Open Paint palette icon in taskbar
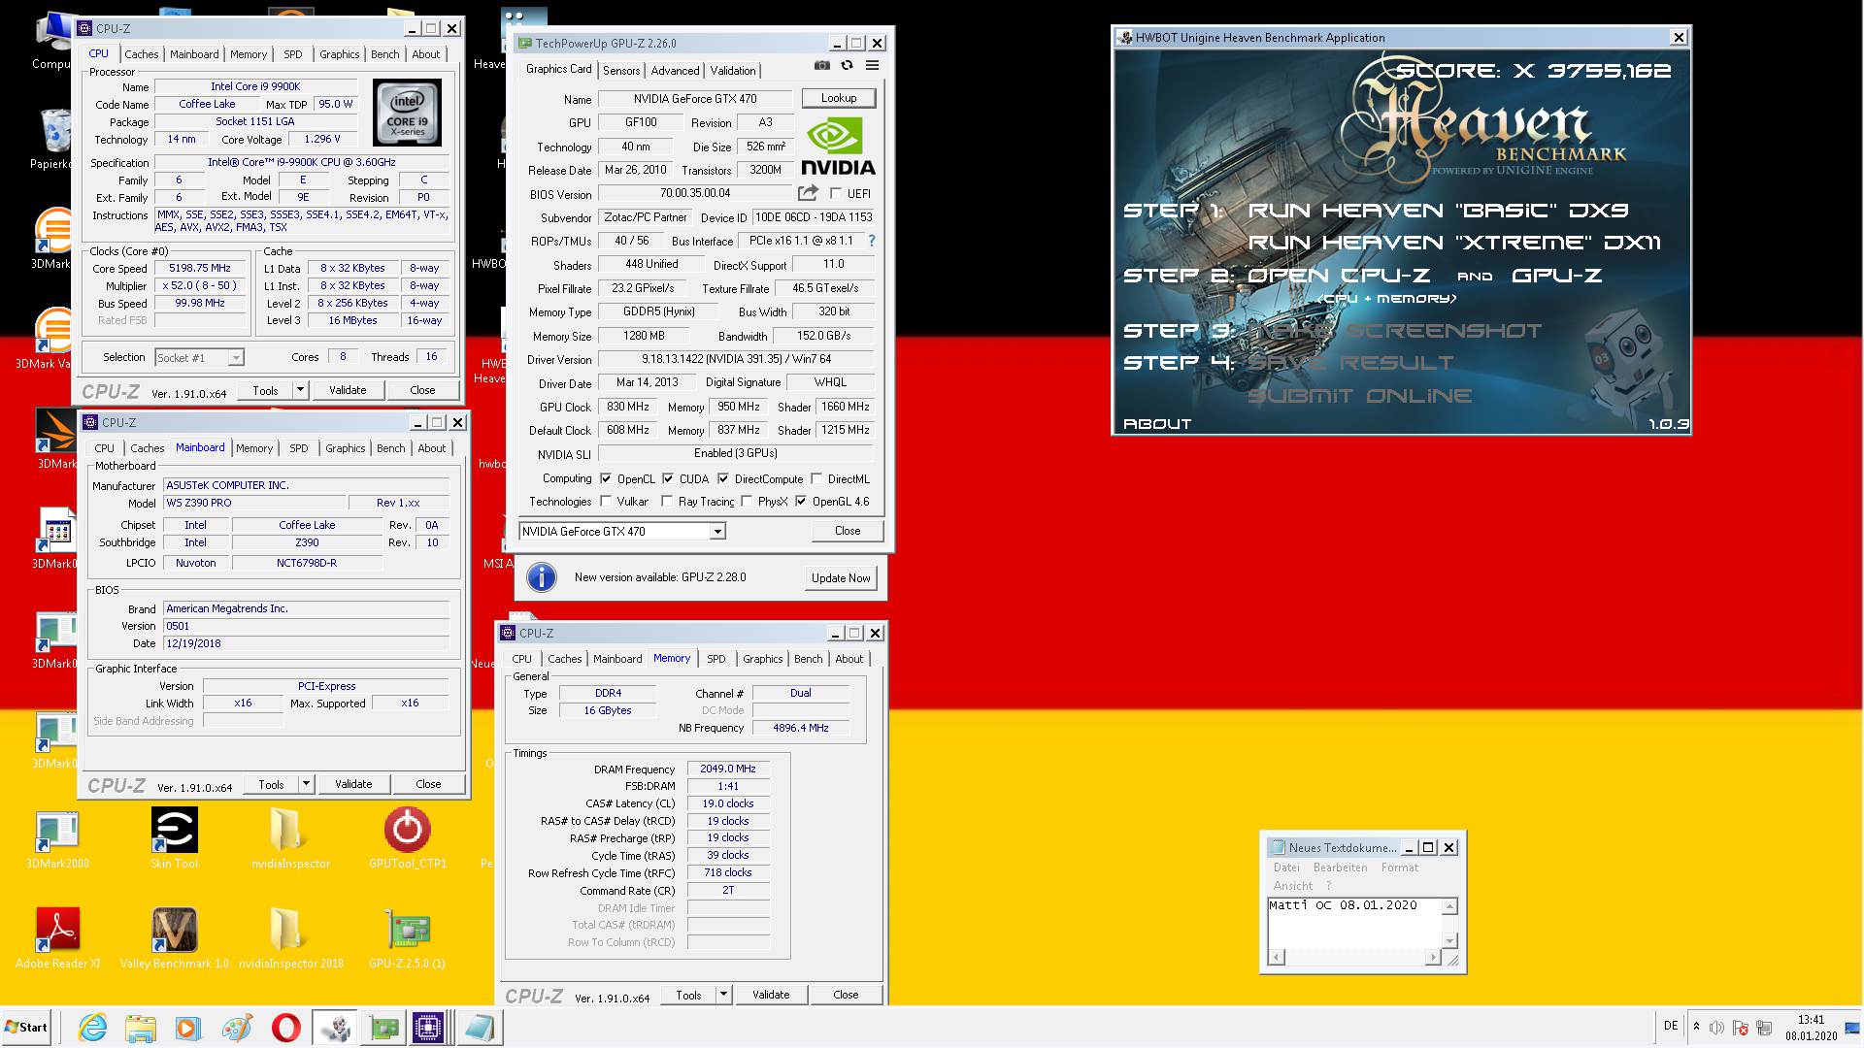 (x=236, y=1028)
